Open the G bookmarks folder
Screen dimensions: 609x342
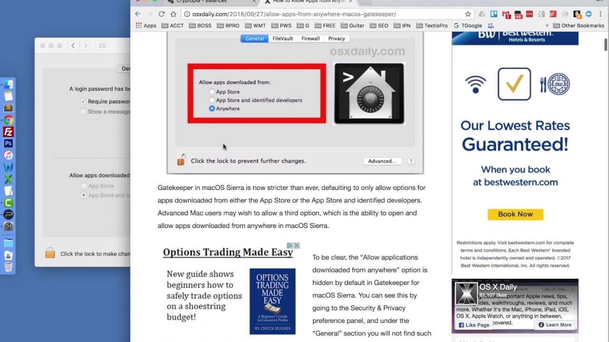303,26
